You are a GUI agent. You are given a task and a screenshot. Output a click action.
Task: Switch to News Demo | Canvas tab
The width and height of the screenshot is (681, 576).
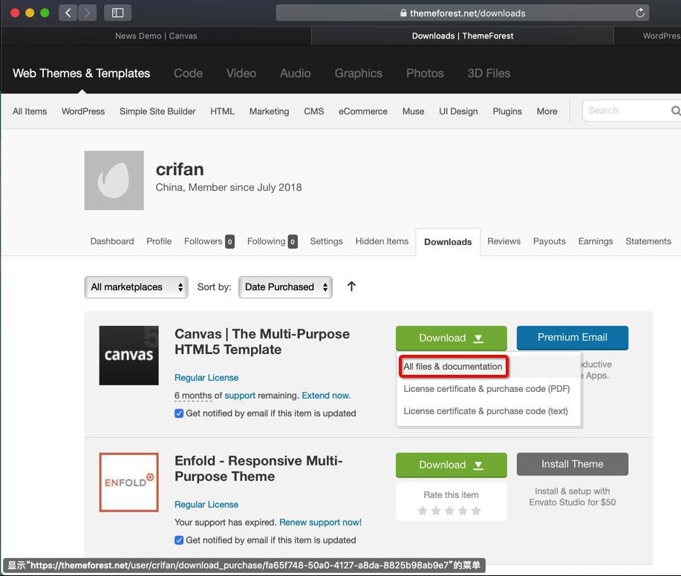(x=156, y=36)
